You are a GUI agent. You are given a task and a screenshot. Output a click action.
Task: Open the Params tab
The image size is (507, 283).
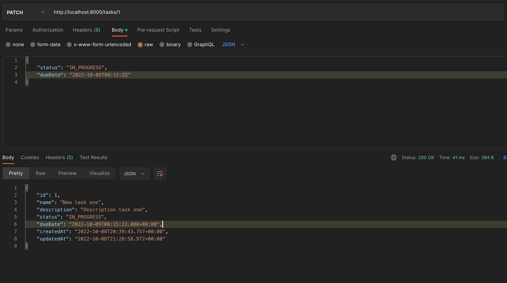click(14, 30)
